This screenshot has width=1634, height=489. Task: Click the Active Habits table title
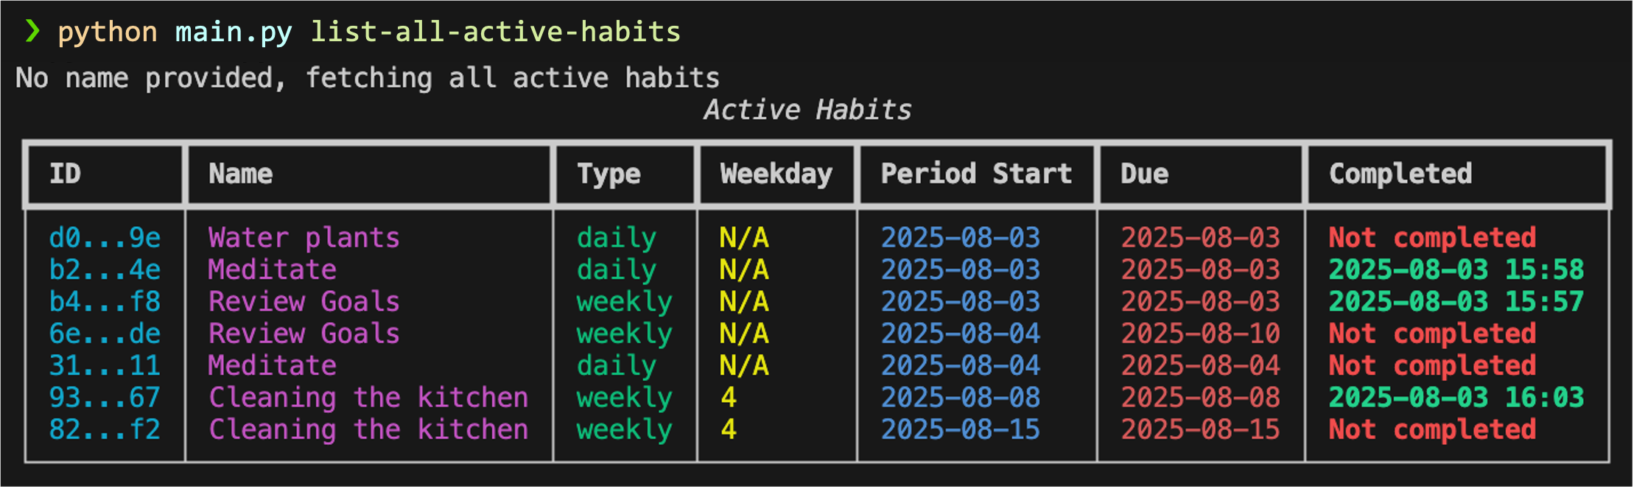pyautogui.click(x=807, y=110)
